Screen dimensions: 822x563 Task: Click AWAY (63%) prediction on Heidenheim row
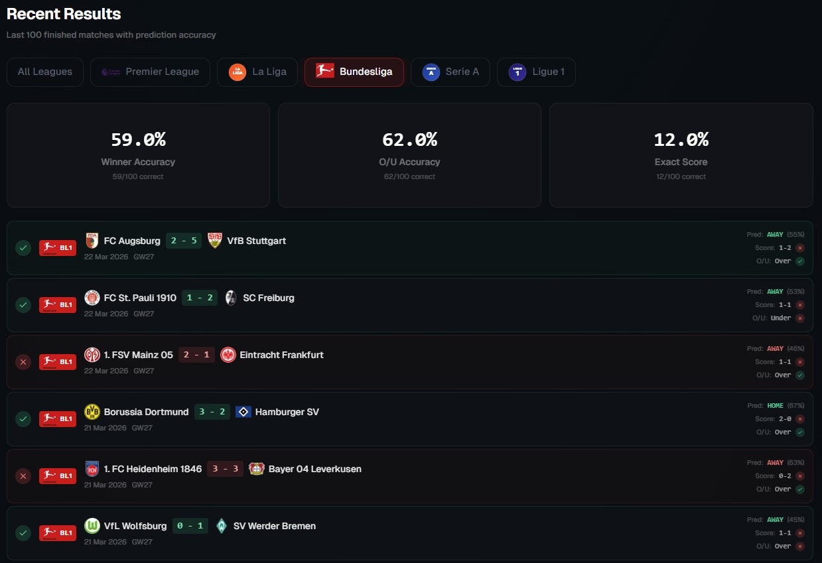(x=786, y=462)
